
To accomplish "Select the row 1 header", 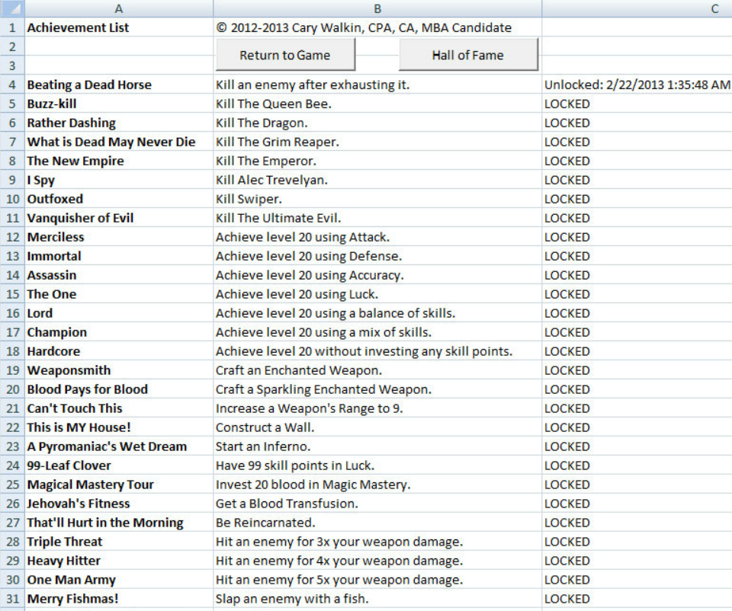I will (x=11, y=27).
